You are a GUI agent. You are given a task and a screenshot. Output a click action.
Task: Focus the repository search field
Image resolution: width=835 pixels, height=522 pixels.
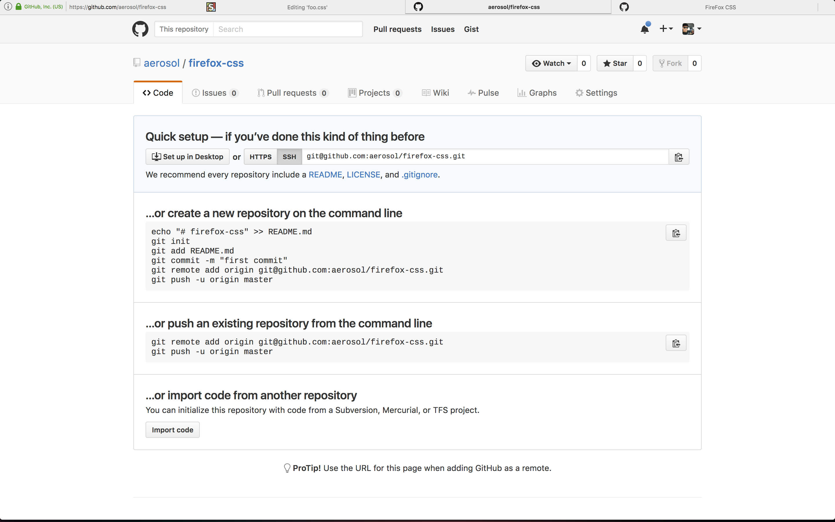(x=287, y=29)
